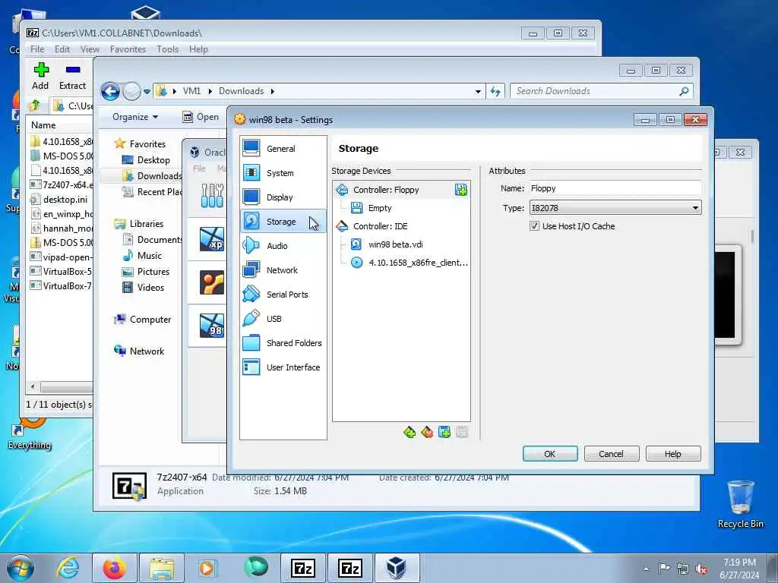
Task: Select the 4.10.1658_x86fre_client optical disc
Action: click(401, 263)
